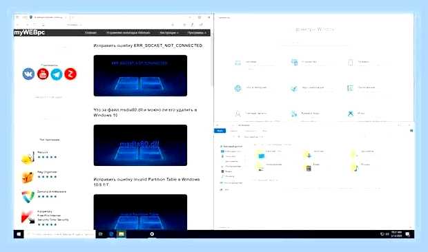Open the media80.dll article thumbnail
The height and width of the screenshot is (252, 428).
click(140, 145)
